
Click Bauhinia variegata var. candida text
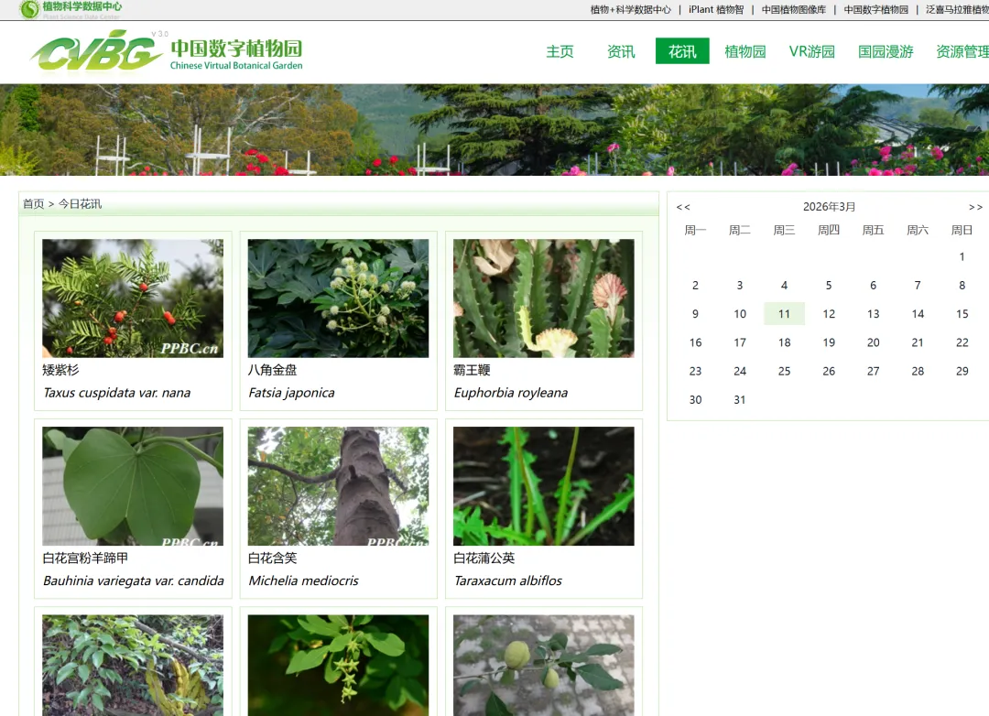[133, 581]
